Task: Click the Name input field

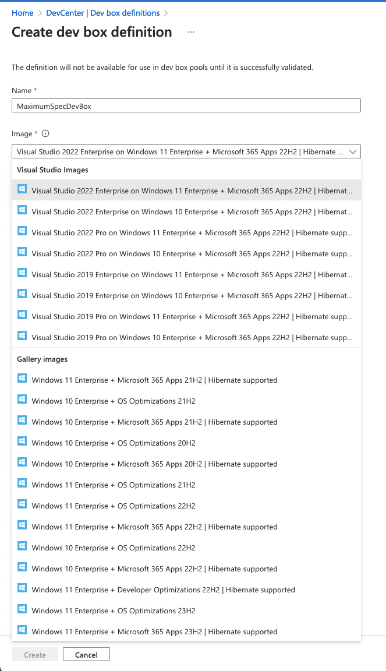Action: pos(186,105)
